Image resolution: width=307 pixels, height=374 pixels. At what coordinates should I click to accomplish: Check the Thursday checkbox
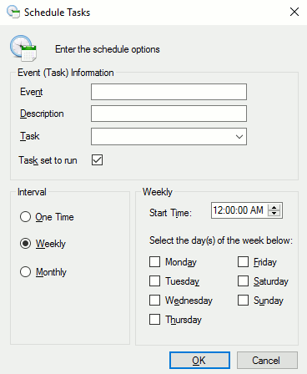point(154,319)
